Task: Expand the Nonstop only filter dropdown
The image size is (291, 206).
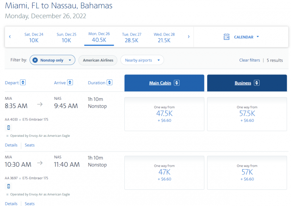Action: pos(70,60)
